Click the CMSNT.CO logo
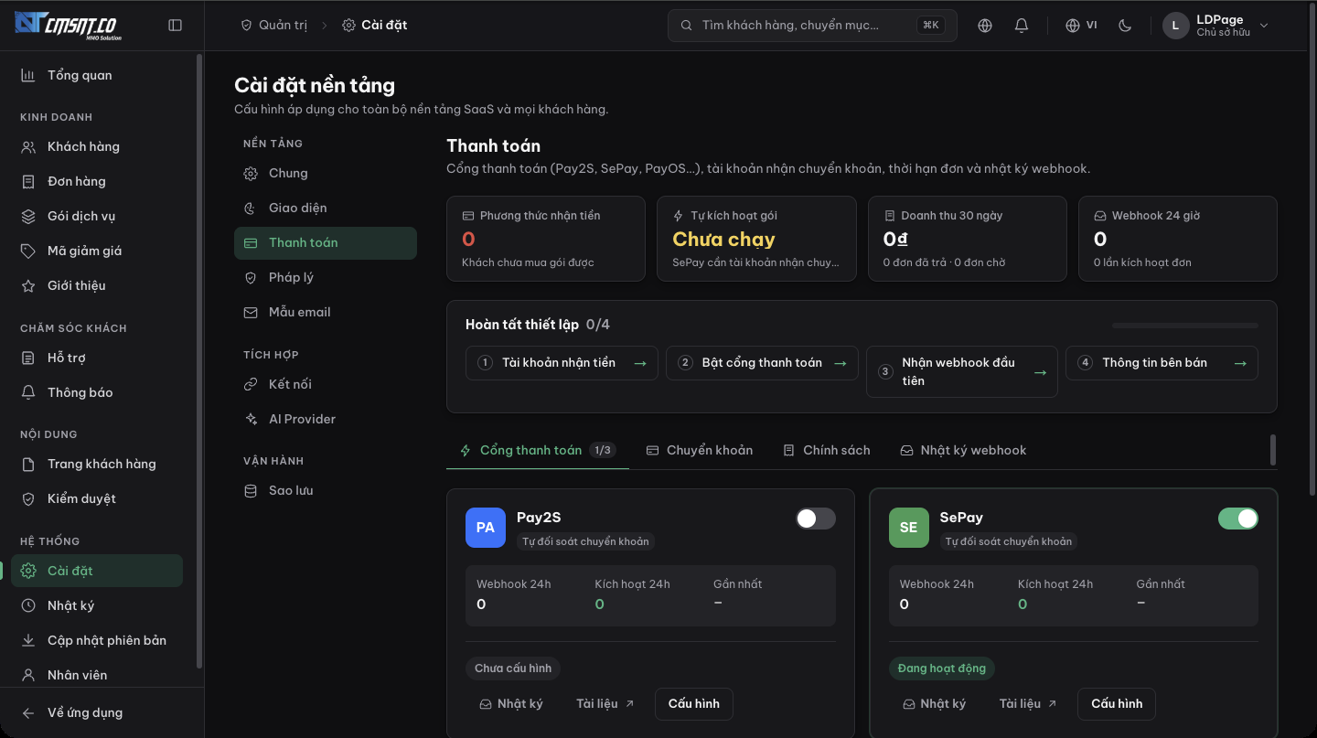This screenshot has height=738, width=1317. tap(69, 26)
